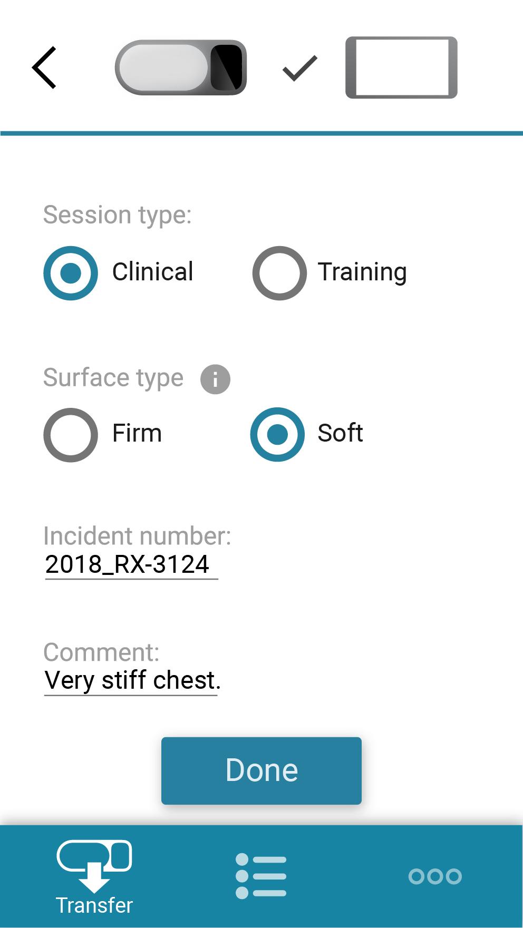Edit the Incident number field
This screenshot has height=928, width=523.
tap(131, 564)
